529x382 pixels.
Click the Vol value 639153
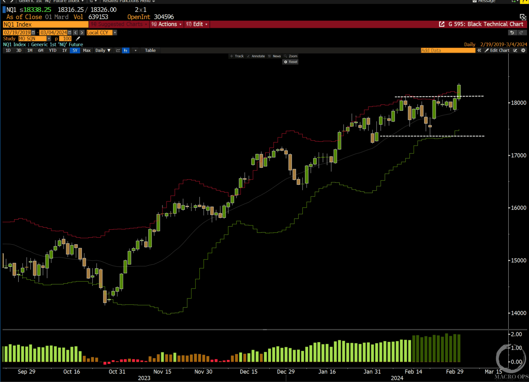coord(98,17)
